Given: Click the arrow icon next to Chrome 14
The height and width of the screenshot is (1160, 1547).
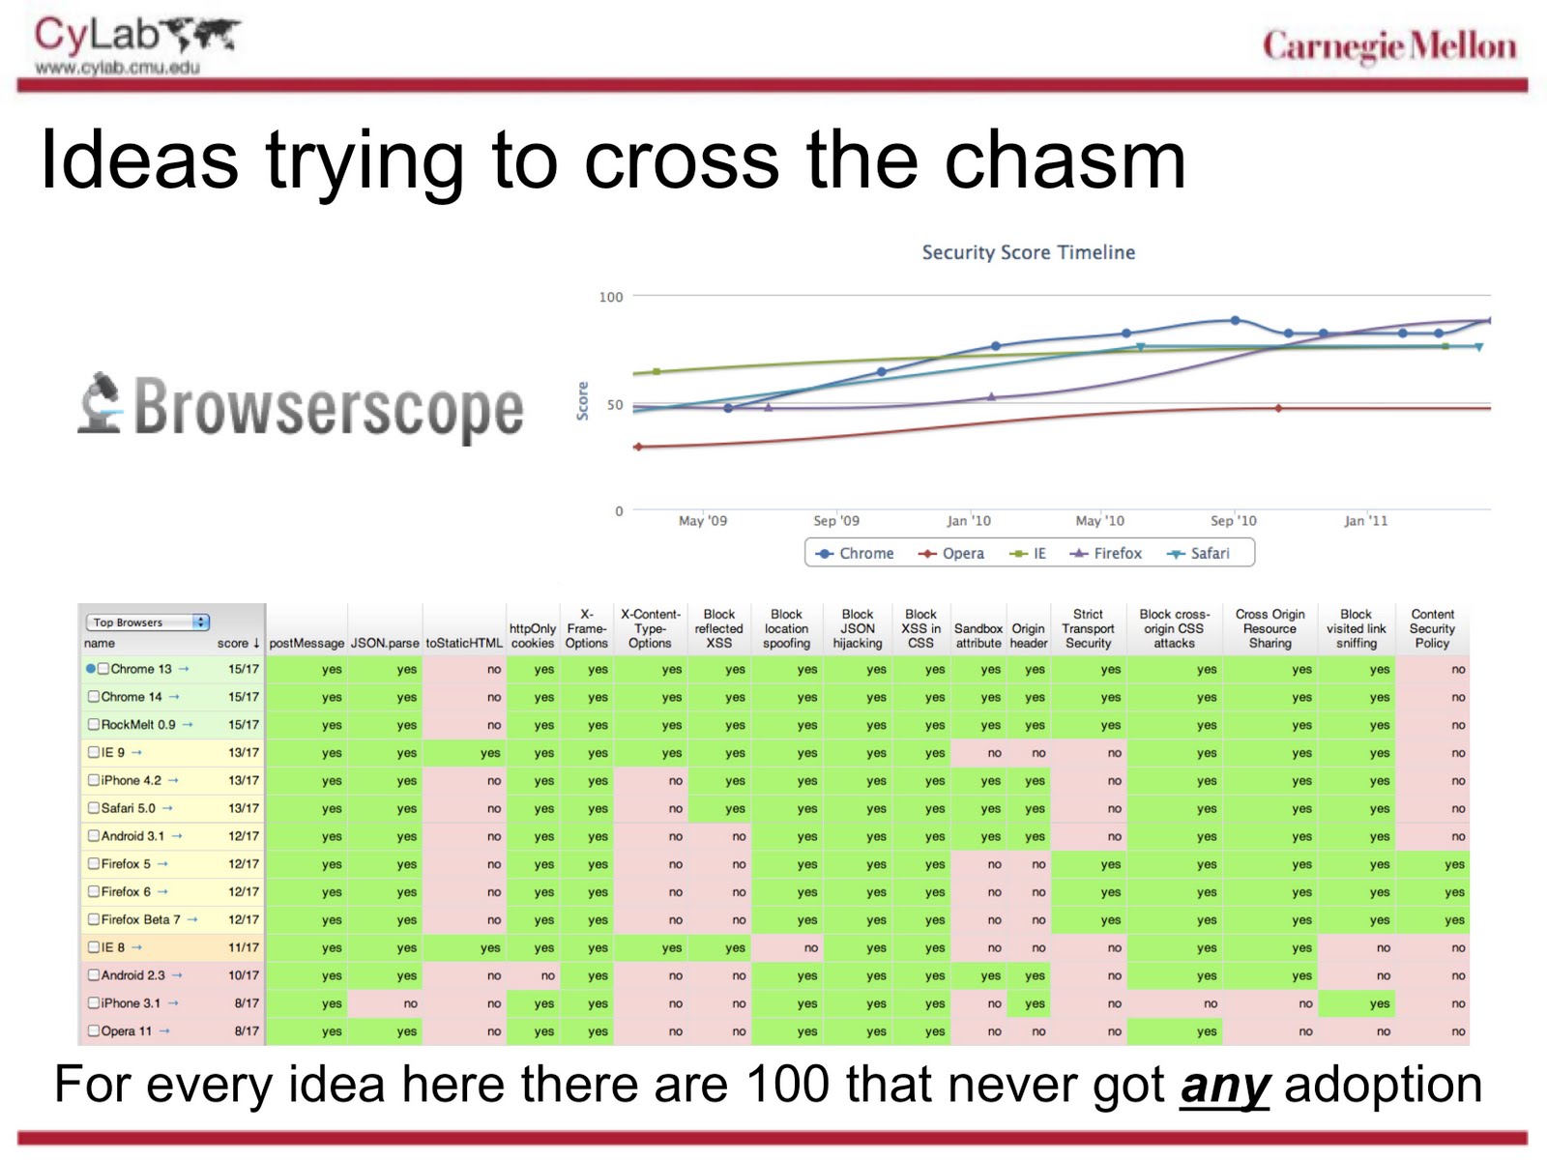Looking at the screenshot, I should click(174, 697).
